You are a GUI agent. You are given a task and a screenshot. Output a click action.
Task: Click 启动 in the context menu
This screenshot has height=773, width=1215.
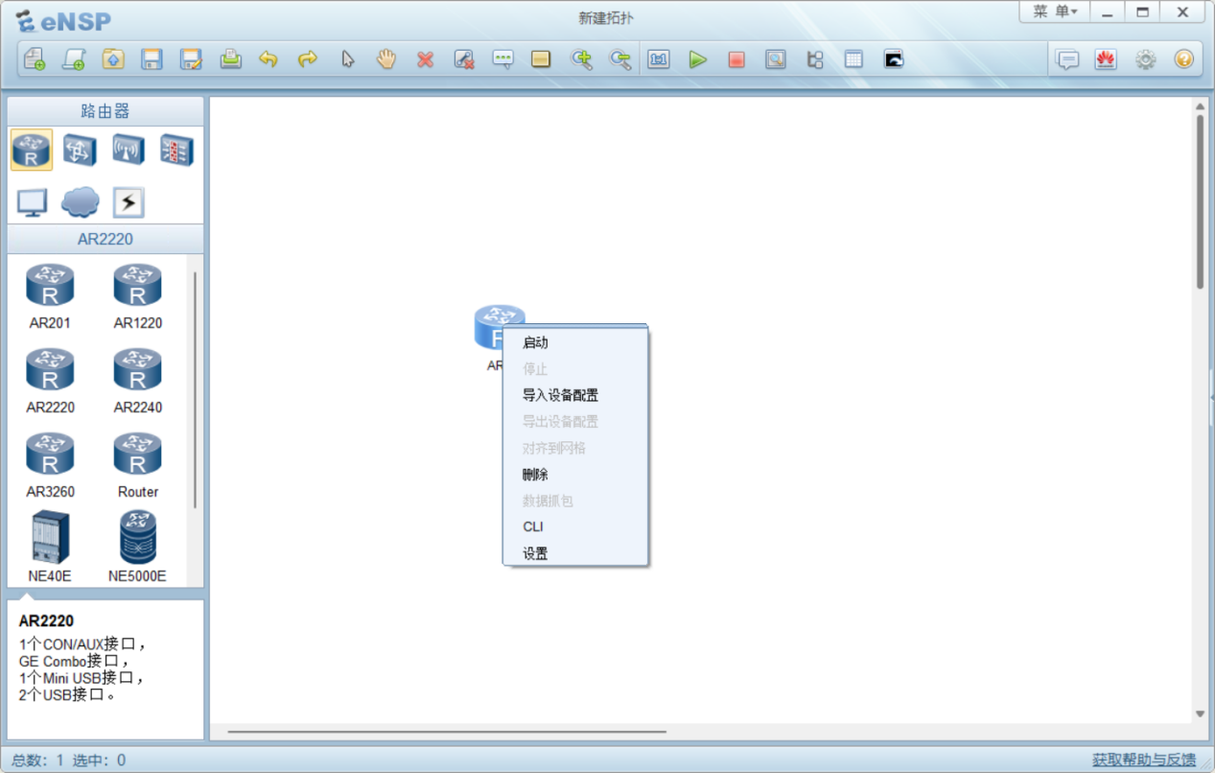pyautogui.click(x=575, y=342)
